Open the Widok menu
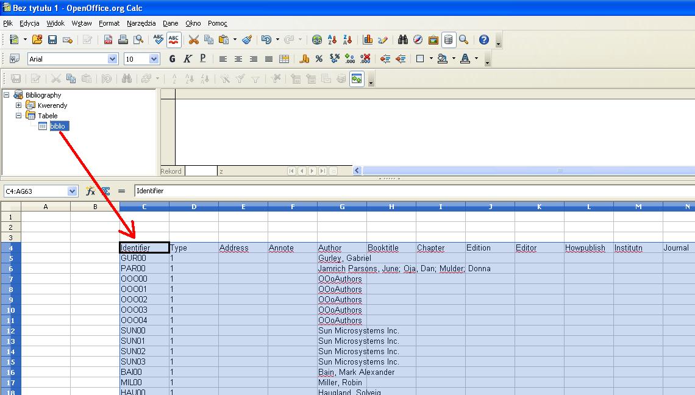Viewport: 695px width, 395px height. pos(55,24)
